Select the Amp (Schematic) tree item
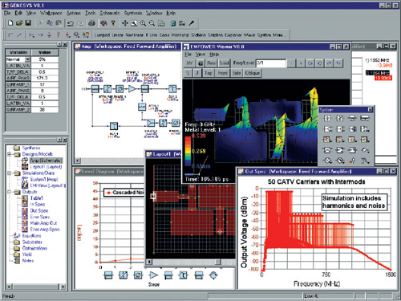Image resolution: width=401 pixels, height=301 pixels. click(x=46, y=161)
